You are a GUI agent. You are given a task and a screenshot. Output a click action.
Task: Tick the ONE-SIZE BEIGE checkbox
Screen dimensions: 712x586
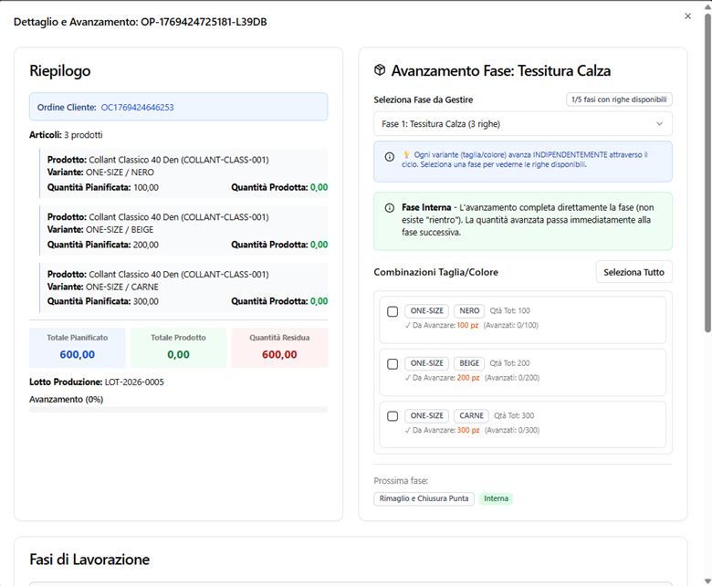pos(393,364)
